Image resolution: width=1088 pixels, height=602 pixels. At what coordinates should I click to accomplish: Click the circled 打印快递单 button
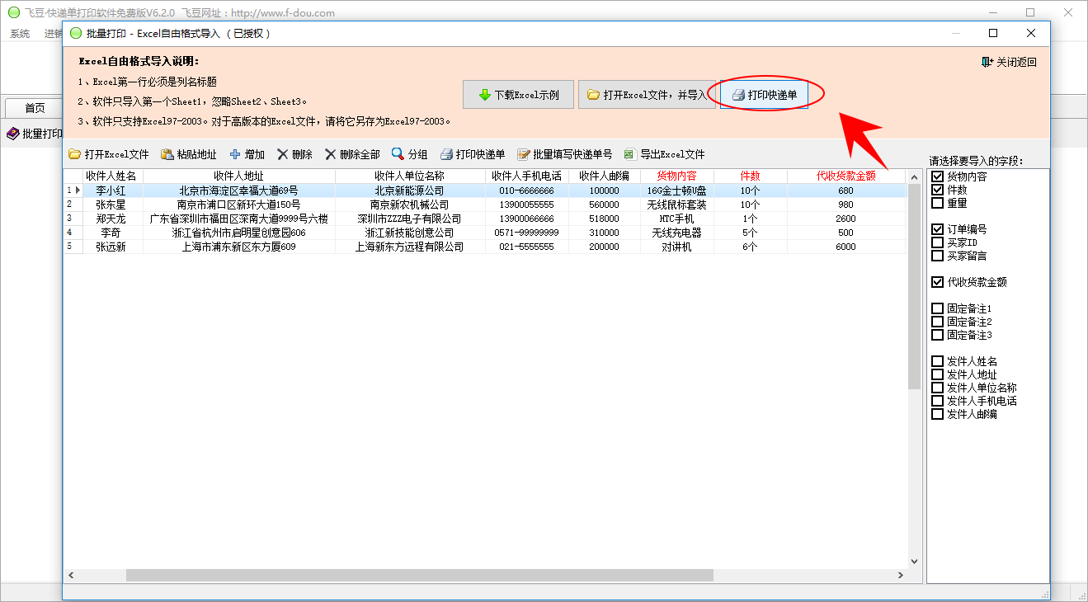pyautogui.click(x=764, y=95)
